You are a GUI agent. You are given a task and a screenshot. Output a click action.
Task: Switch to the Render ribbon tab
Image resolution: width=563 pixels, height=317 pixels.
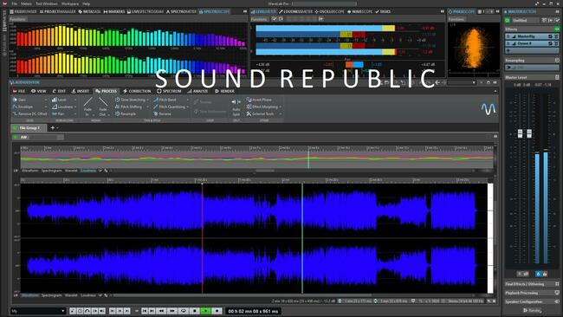pyautogui.click(x=225, y=91)
